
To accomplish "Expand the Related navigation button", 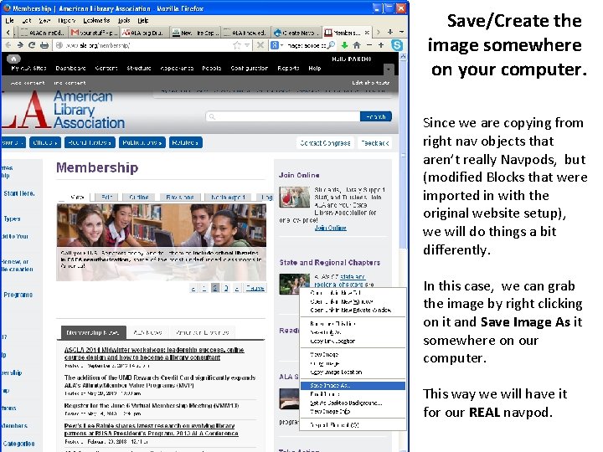I will [185, 142].
